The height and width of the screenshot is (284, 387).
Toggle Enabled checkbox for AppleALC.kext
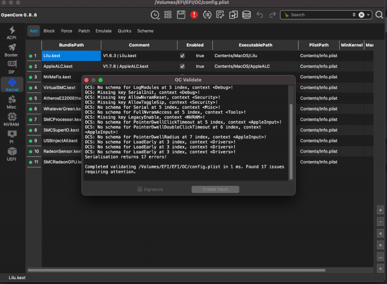(x=182, y=66)
